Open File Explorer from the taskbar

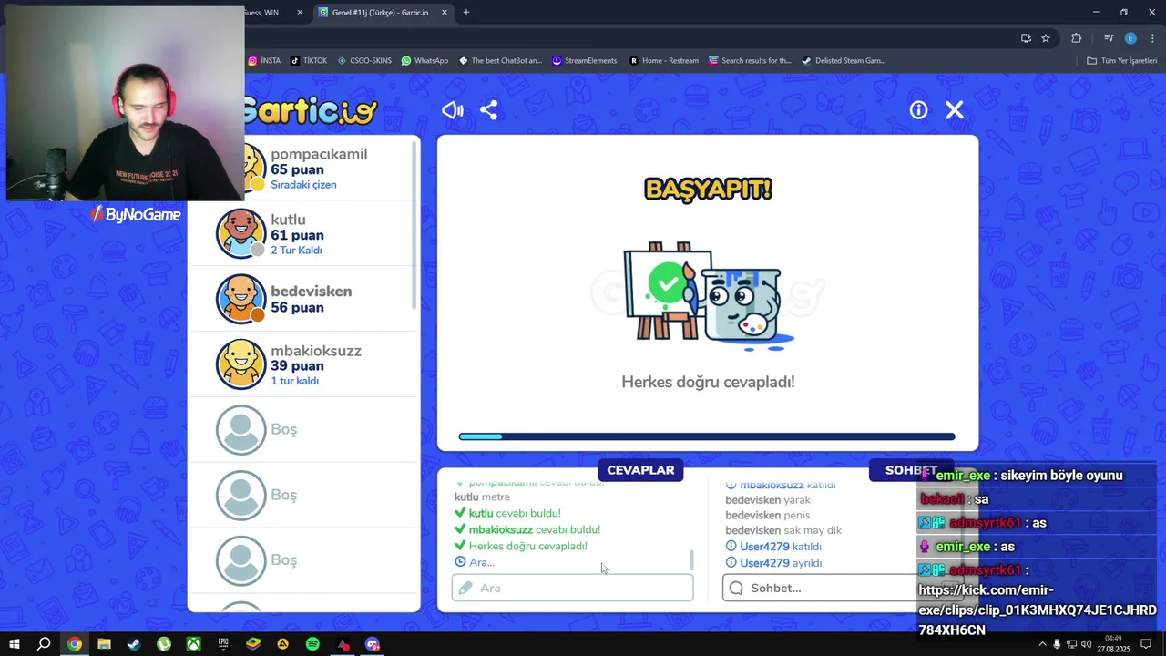click(x=104, y=644)
